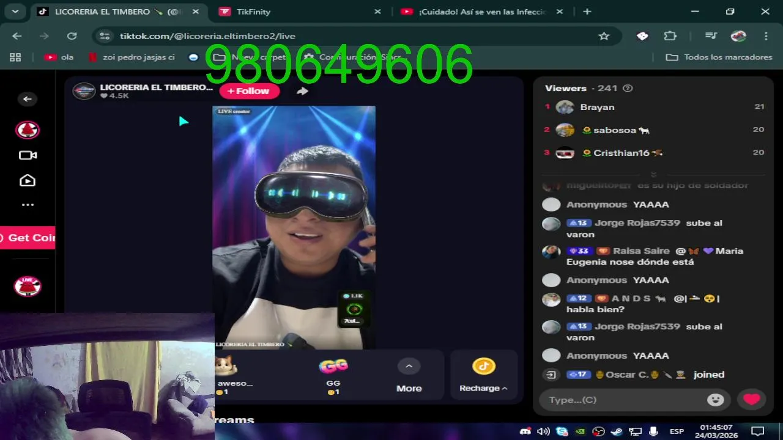Expand the top viewers list chevron

click(653, 175)
